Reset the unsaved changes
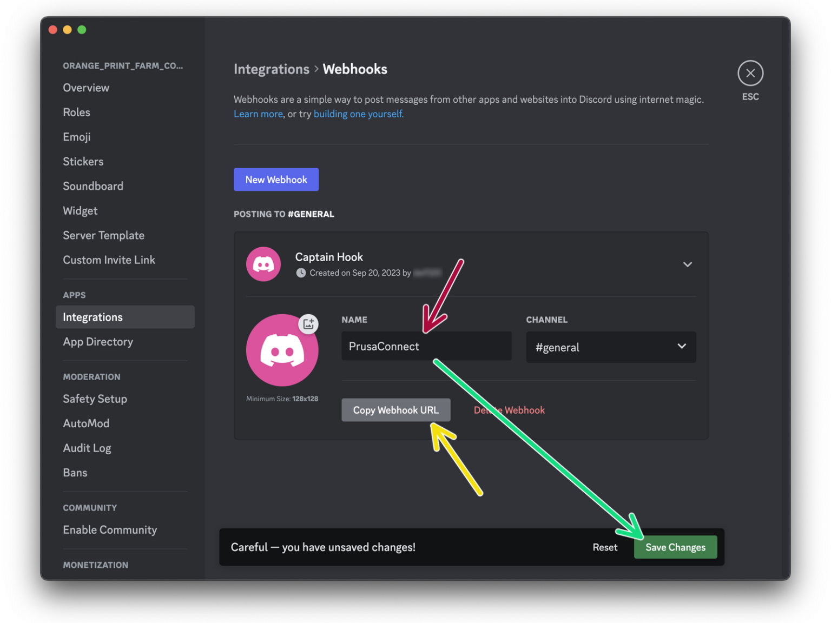This screenshot has height=623, width=831. [604, 547]
